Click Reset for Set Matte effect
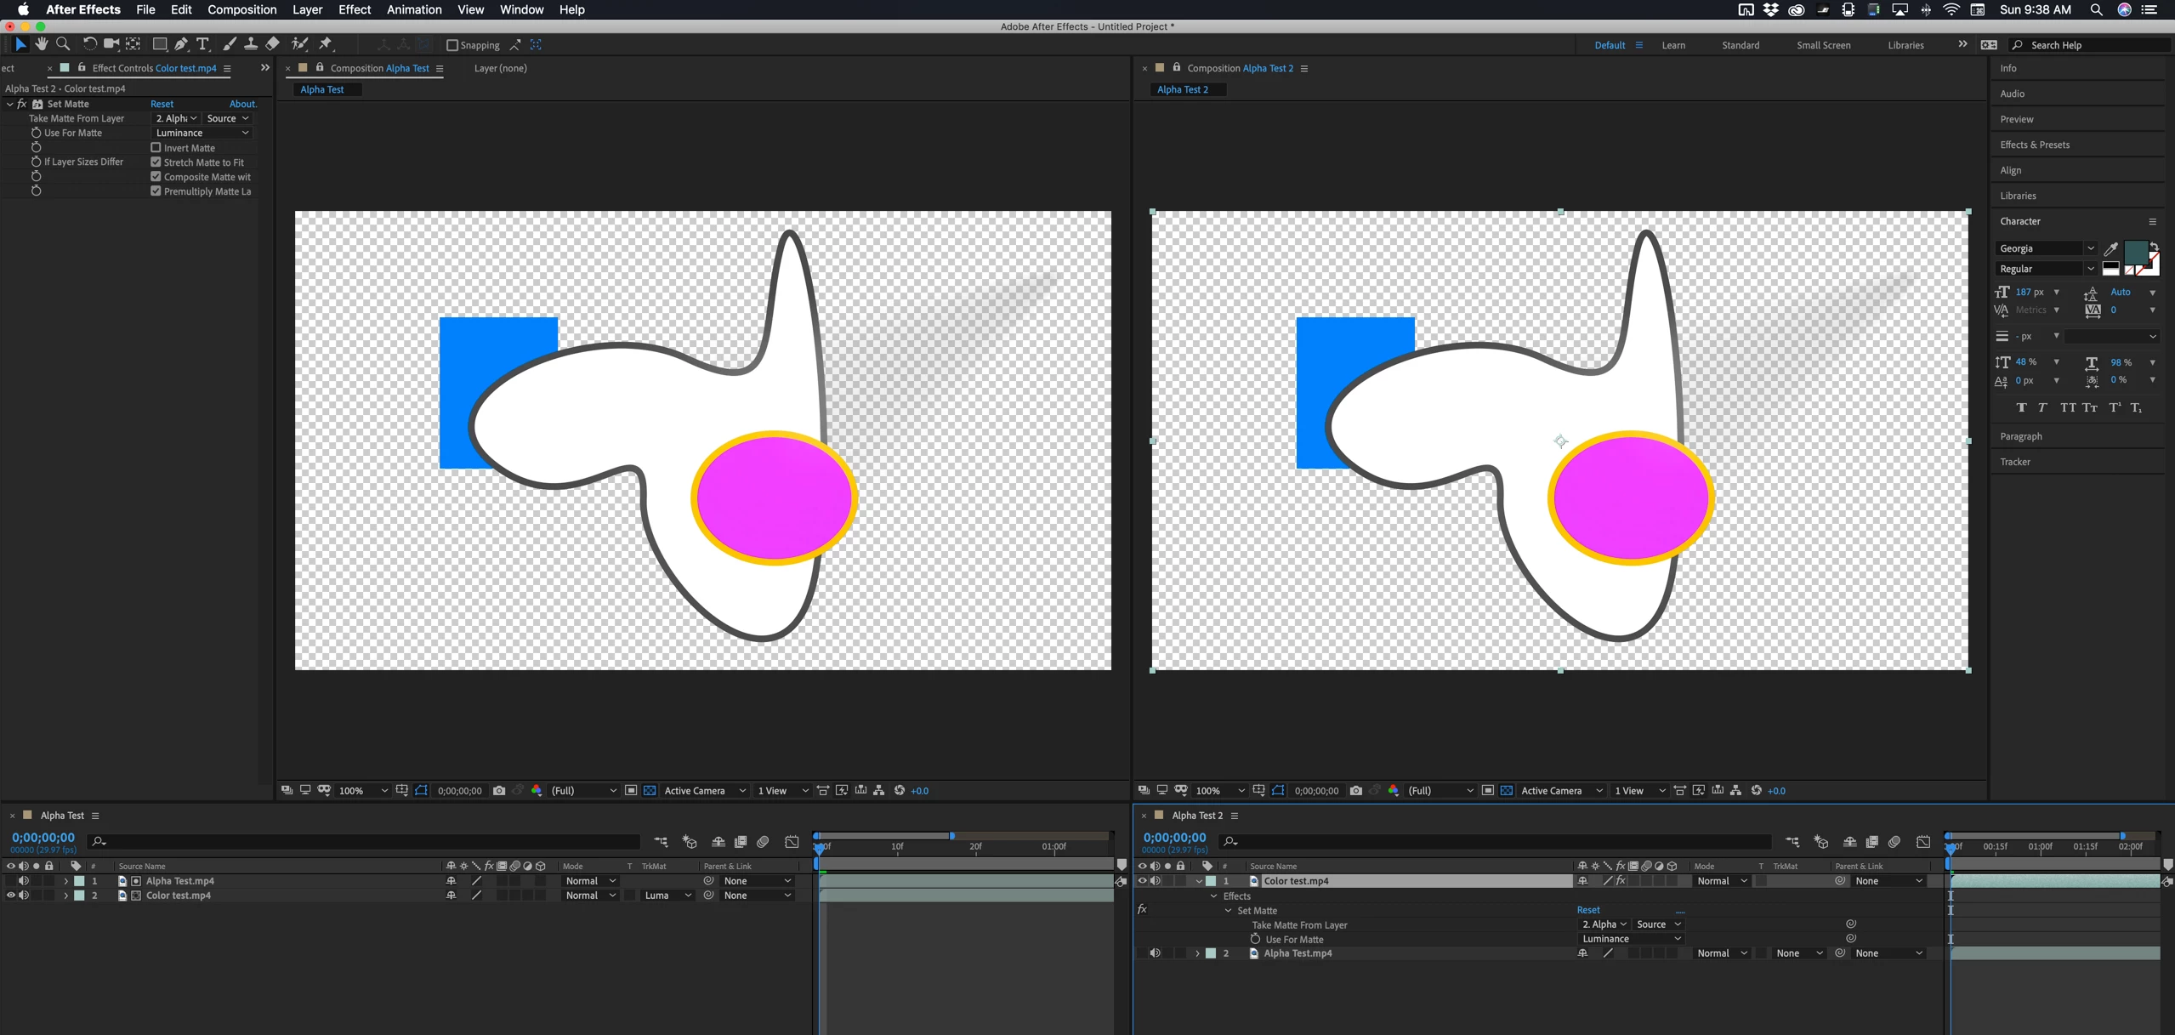Image resolution: width=2175 pixels, height=1035 pixels. tap(162, 104)
